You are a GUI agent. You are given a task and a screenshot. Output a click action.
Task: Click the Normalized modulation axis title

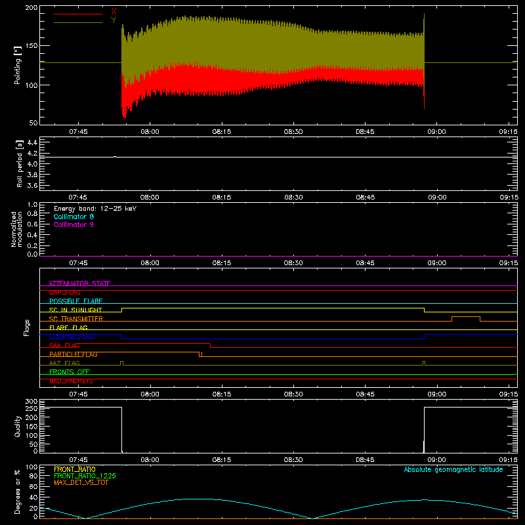[x=16, y=229]
